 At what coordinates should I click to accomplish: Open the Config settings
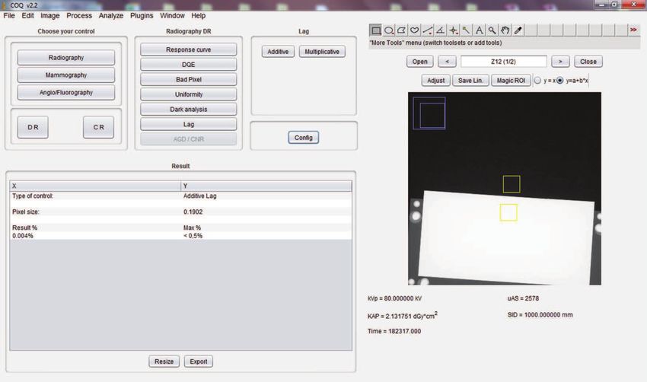click(303, 138)
